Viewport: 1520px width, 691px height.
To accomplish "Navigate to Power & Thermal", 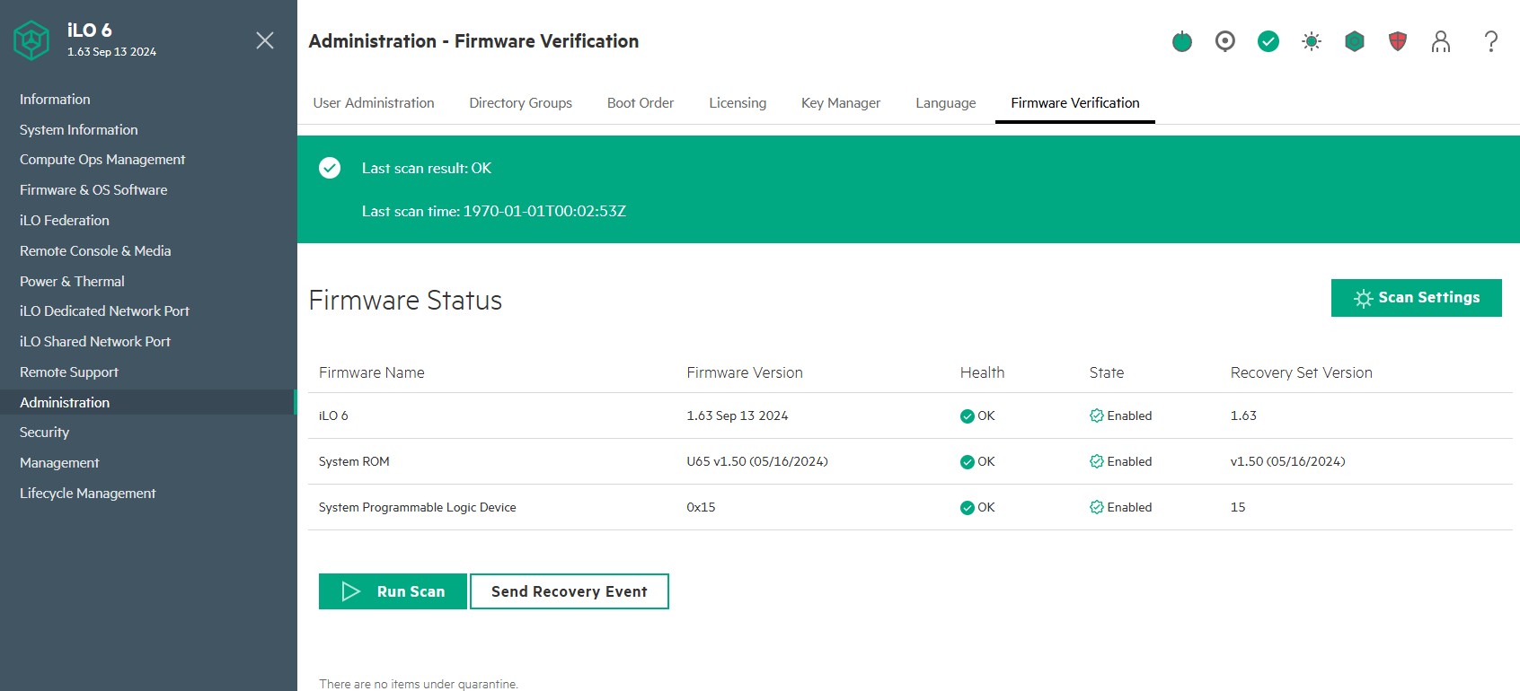I will (x=72, y=282).
